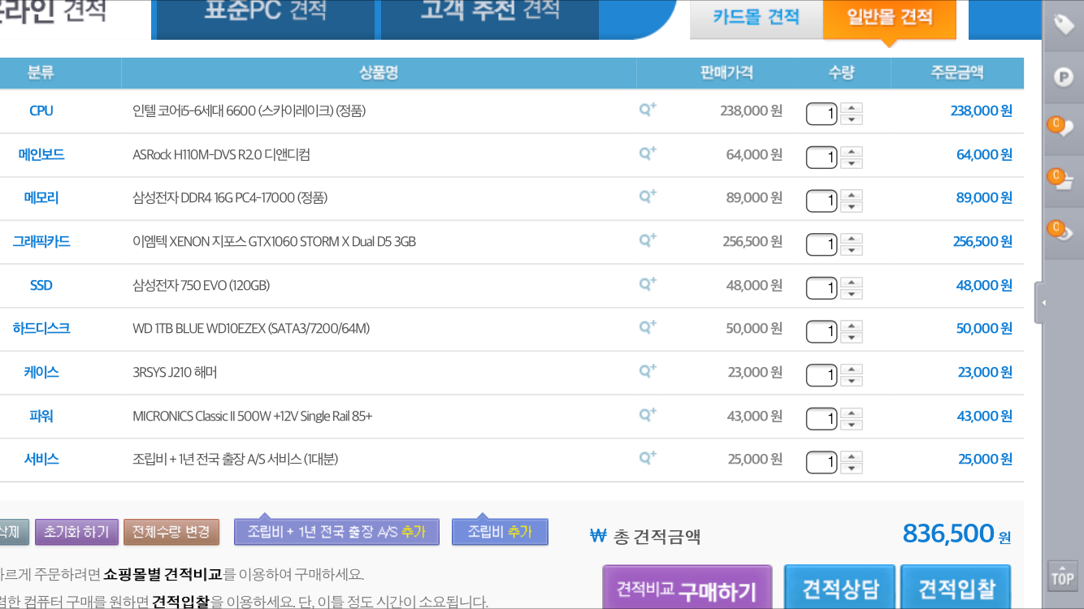
Task: Open the 파워 category link
Action: (41, 416)
